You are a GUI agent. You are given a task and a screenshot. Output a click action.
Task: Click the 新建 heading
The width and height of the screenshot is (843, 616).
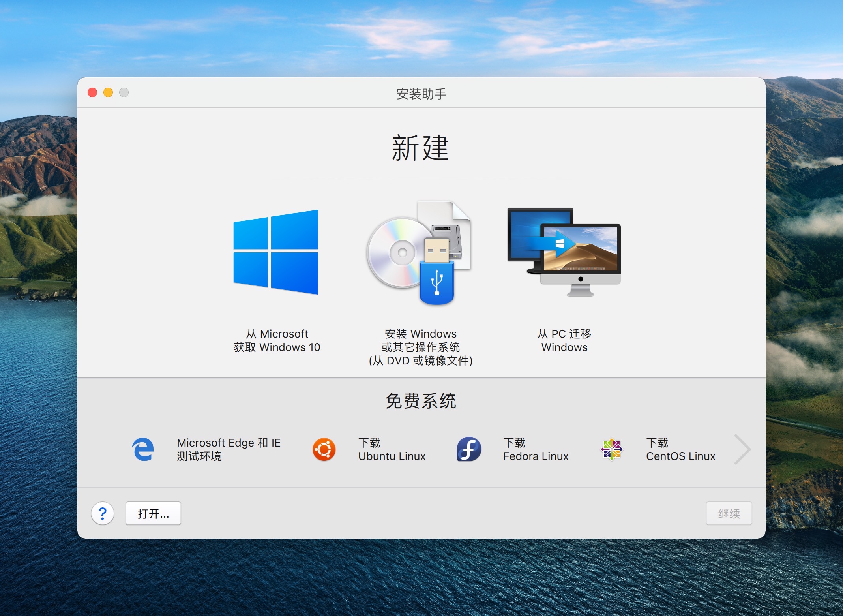[420, 148]
